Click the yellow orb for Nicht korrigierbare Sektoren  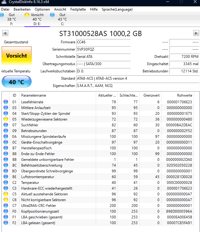point(6,200)
